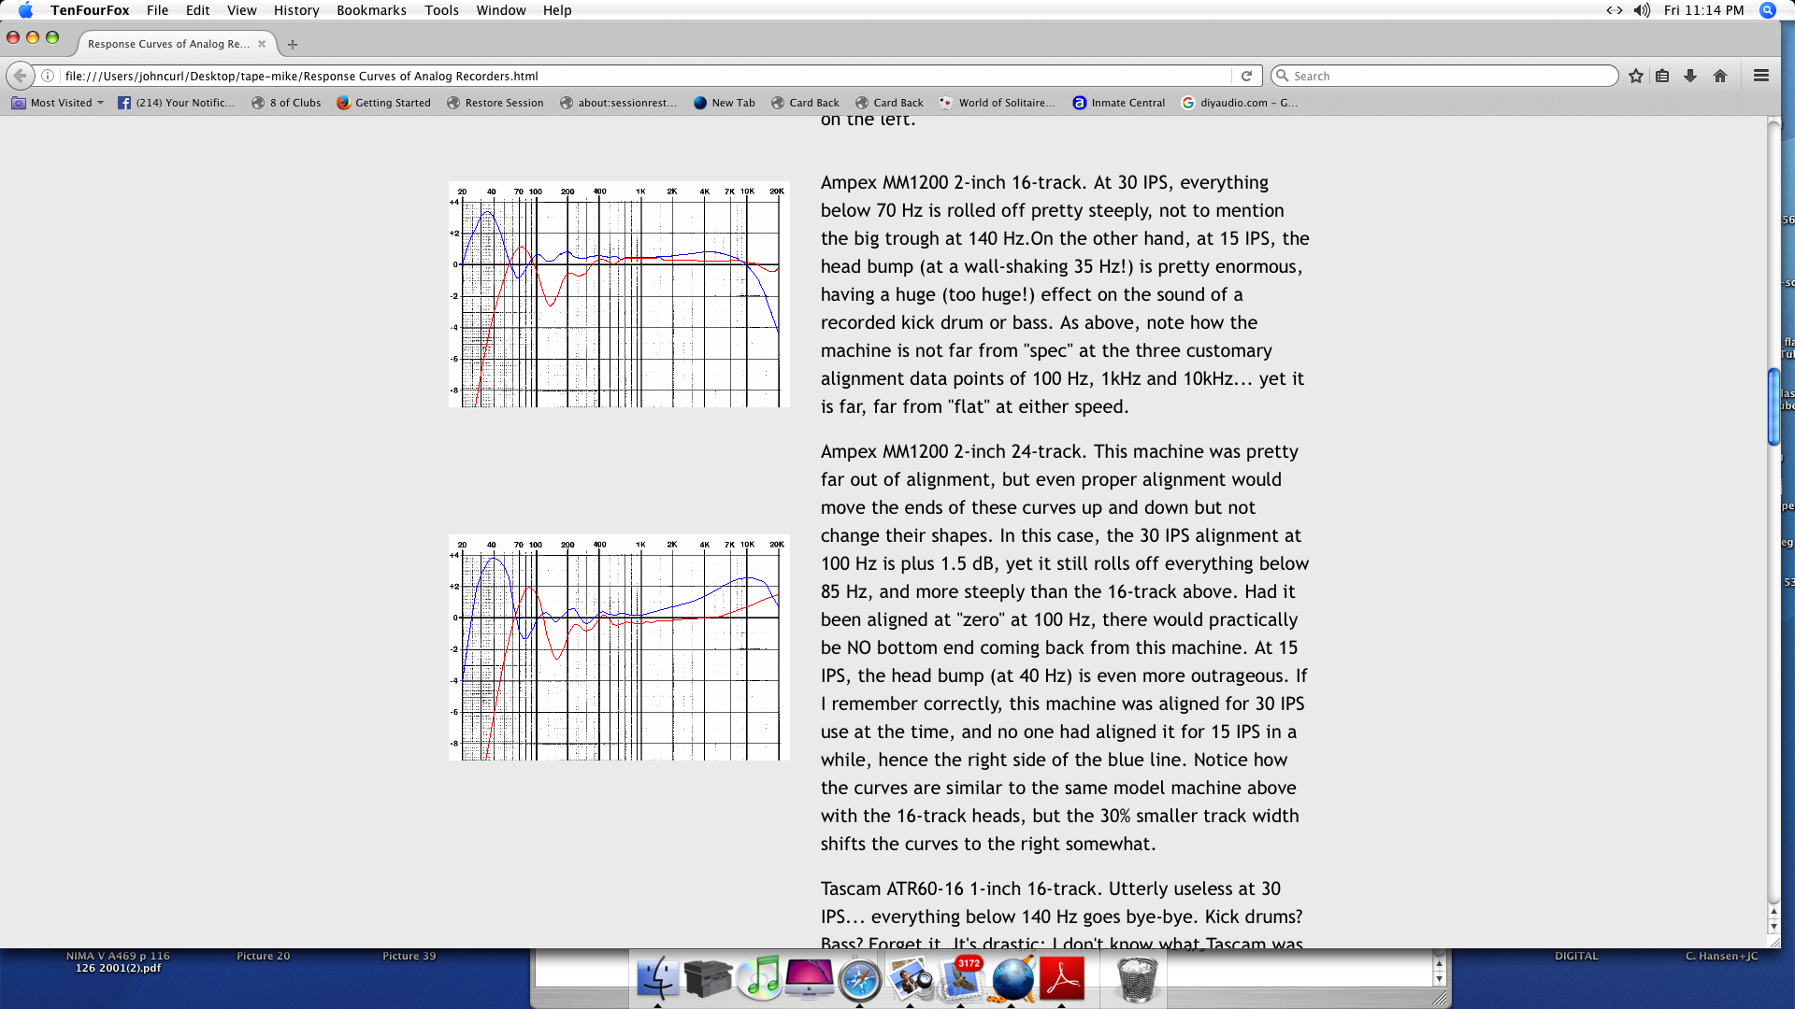Open the diyaudio.com bookmark
Image resolution: width=1795 pixels, height=1009 pixels.
click(1240, 103)
